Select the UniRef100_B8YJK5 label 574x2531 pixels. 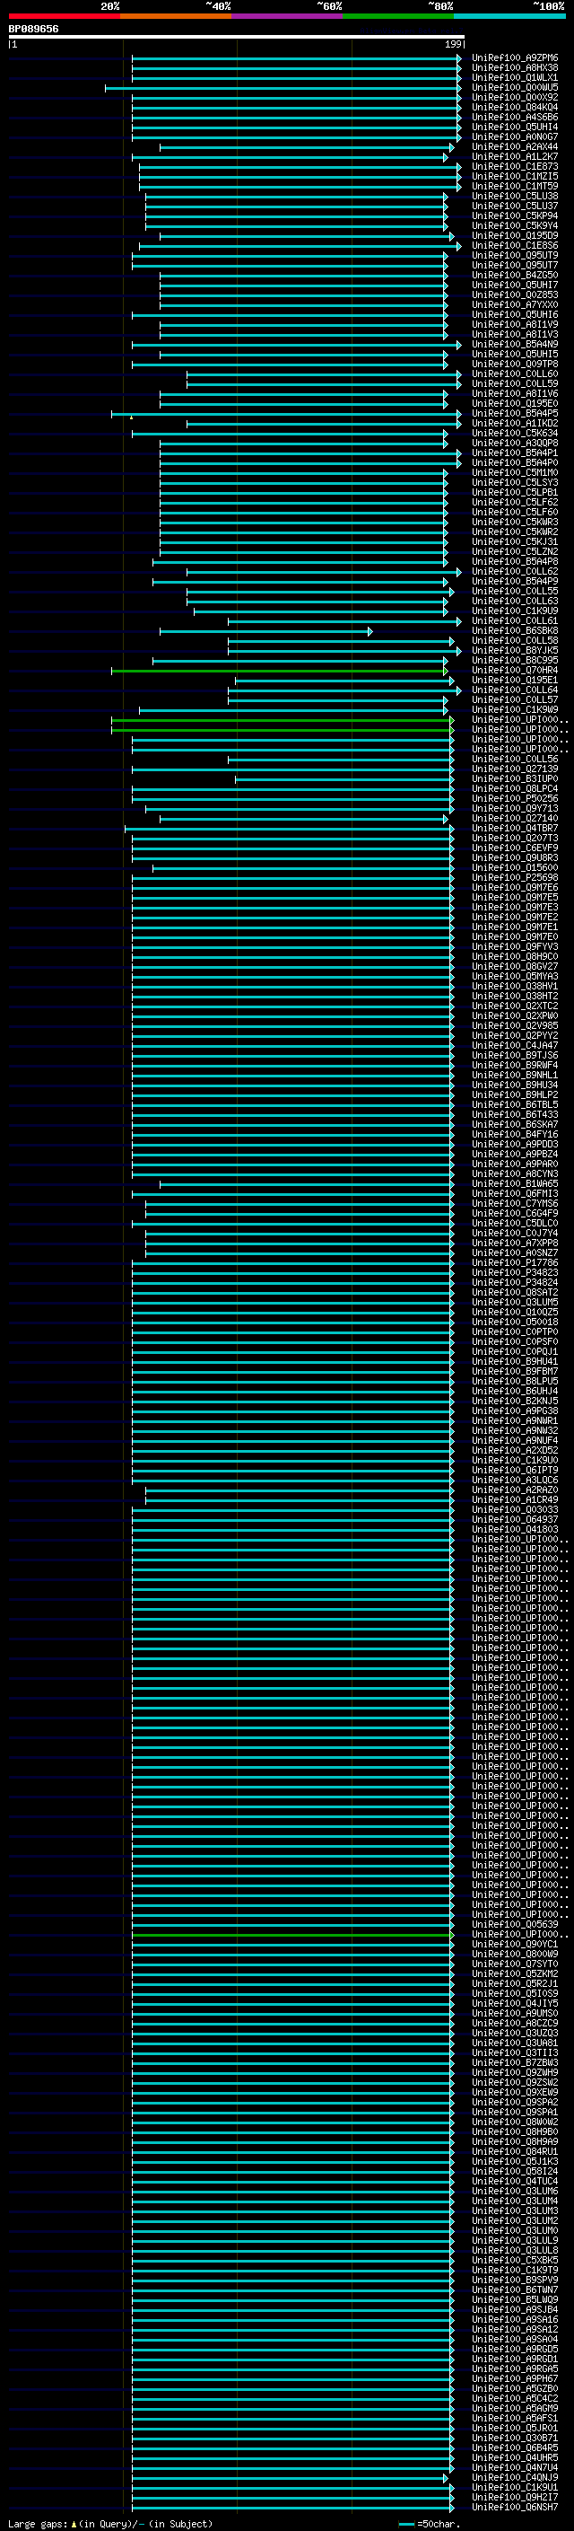pos(514,650)
